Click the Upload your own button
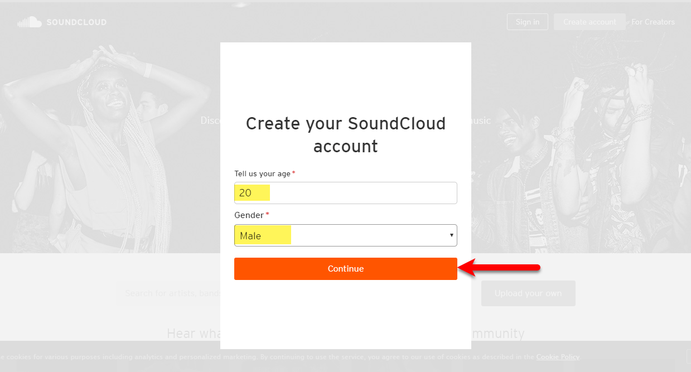The width and height of the screenshot is (691, 372). [528, 293]
